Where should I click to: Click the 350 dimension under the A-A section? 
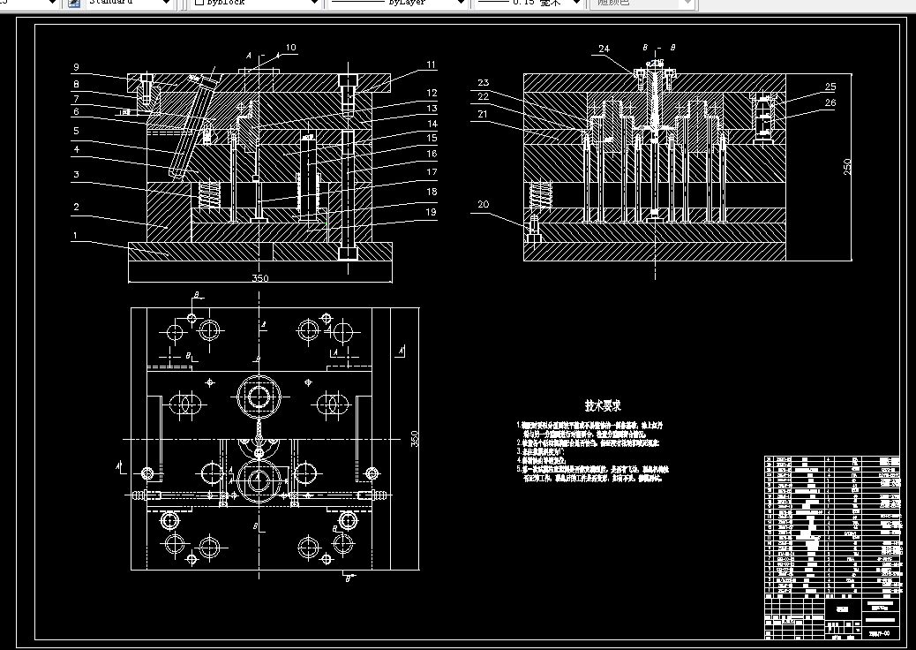260,278
